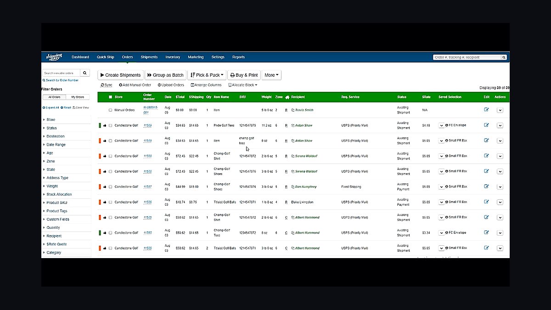Open the Allocate Stock dropdown
Screen dimensions: 551x310
point(243,85)
